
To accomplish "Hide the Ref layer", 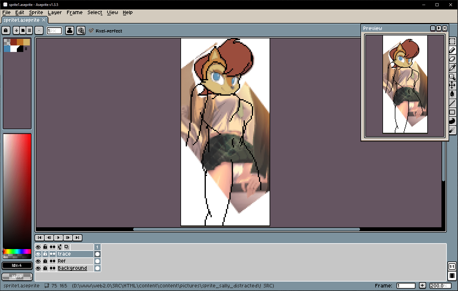I will (38, 261).
